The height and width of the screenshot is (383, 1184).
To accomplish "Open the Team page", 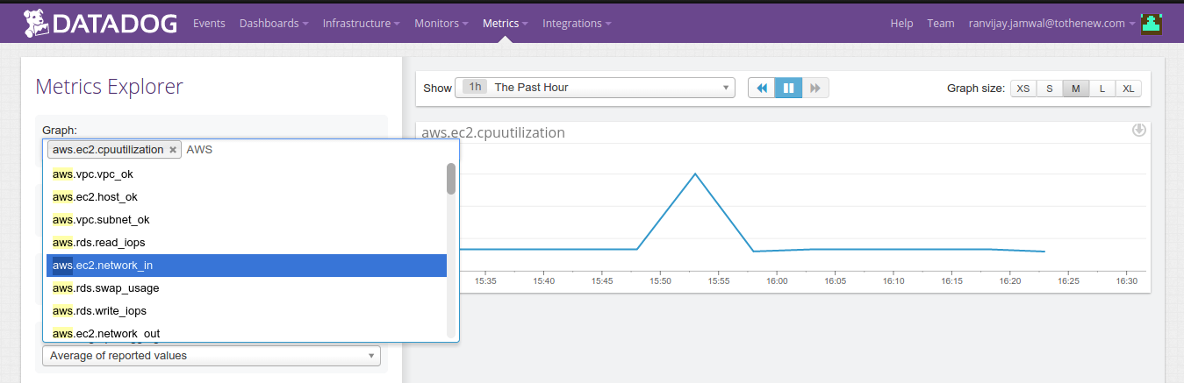I will [941, 24].
